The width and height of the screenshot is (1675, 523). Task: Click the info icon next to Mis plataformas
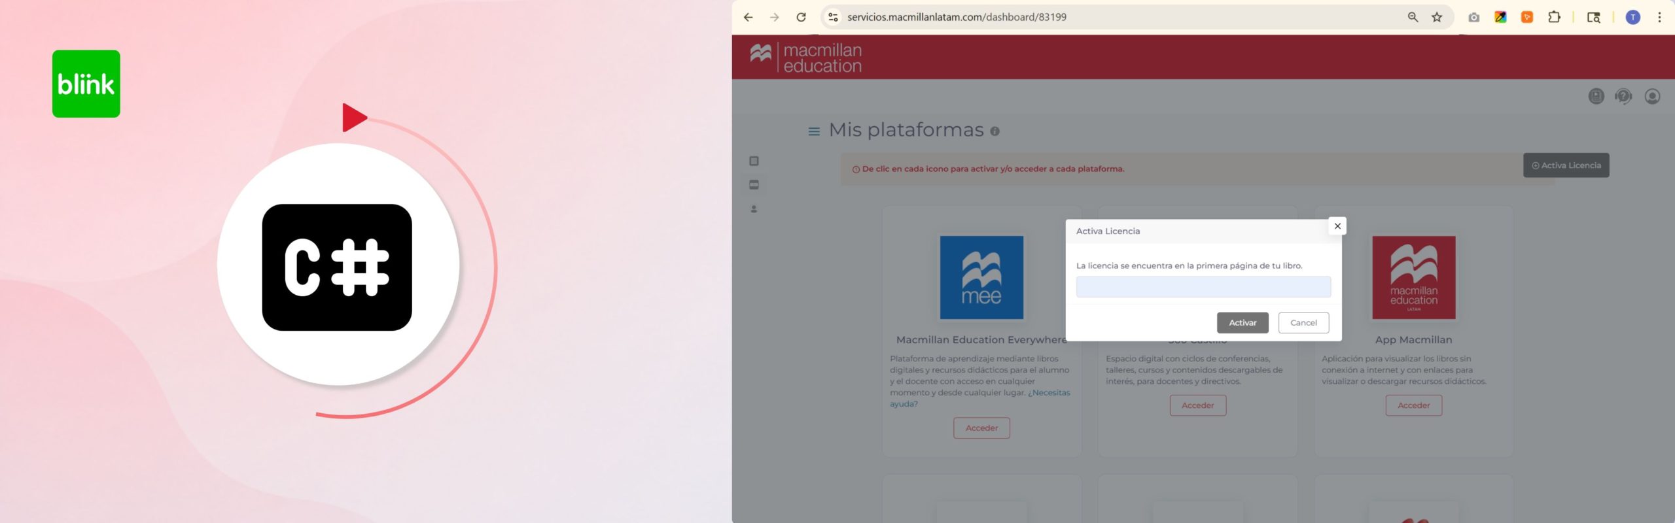click(x=995, y=131)
